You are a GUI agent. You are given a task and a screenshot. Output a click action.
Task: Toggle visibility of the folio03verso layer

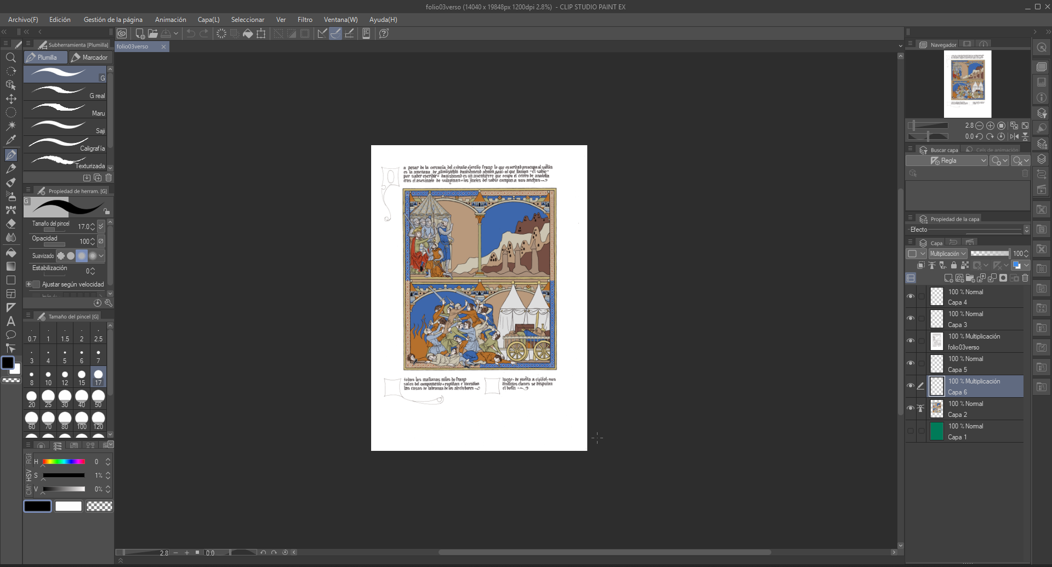click(x=911, y=341)
